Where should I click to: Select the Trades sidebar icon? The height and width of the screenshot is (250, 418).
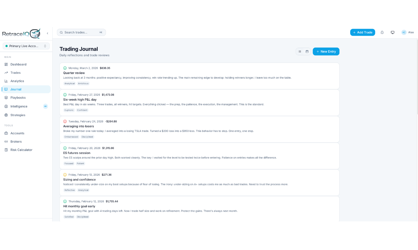click(14, 72)
